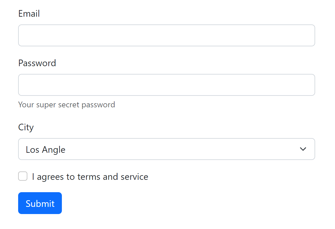The height and width of the screenshot is (229, 335).
Task: Click the chevron arrow in City selector
Action: pos(303,149)
